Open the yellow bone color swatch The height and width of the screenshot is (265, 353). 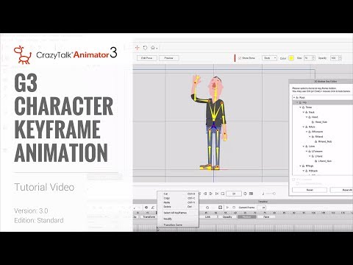tap(291, 58)
